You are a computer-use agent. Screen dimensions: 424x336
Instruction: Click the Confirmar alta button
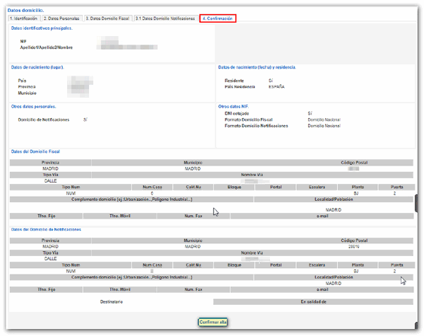(x=213, y=322)
